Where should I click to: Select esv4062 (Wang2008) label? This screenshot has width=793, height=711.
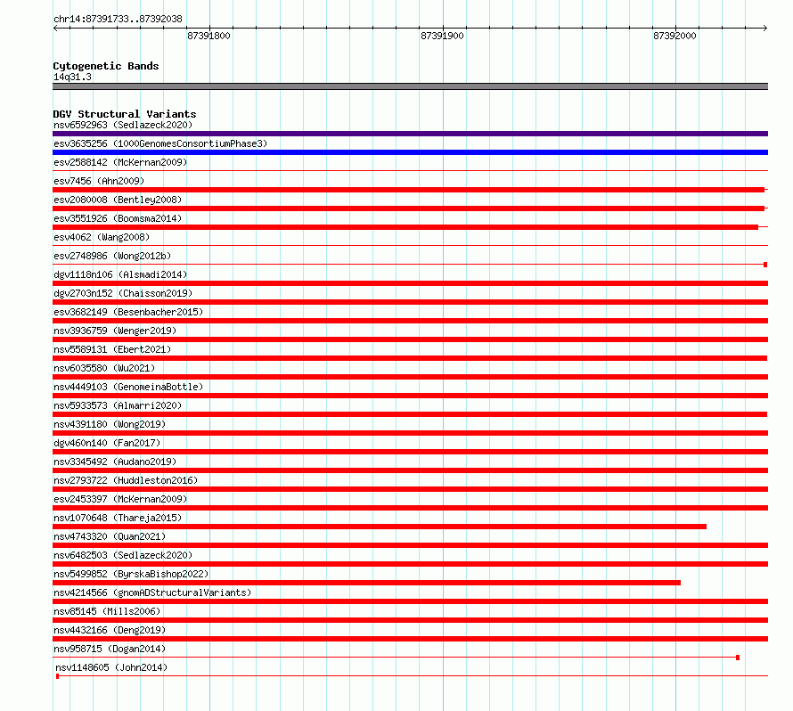pos(102,237)
